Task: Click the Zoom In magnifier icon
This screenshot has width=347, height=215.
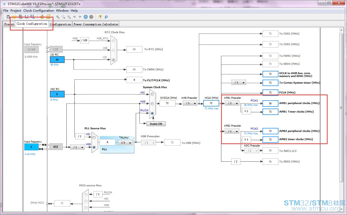Action: [x=58, y=17]
